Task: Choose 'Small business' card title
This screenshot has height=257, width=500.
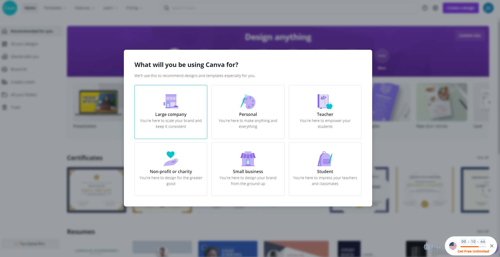Action: tap(248, 172)
